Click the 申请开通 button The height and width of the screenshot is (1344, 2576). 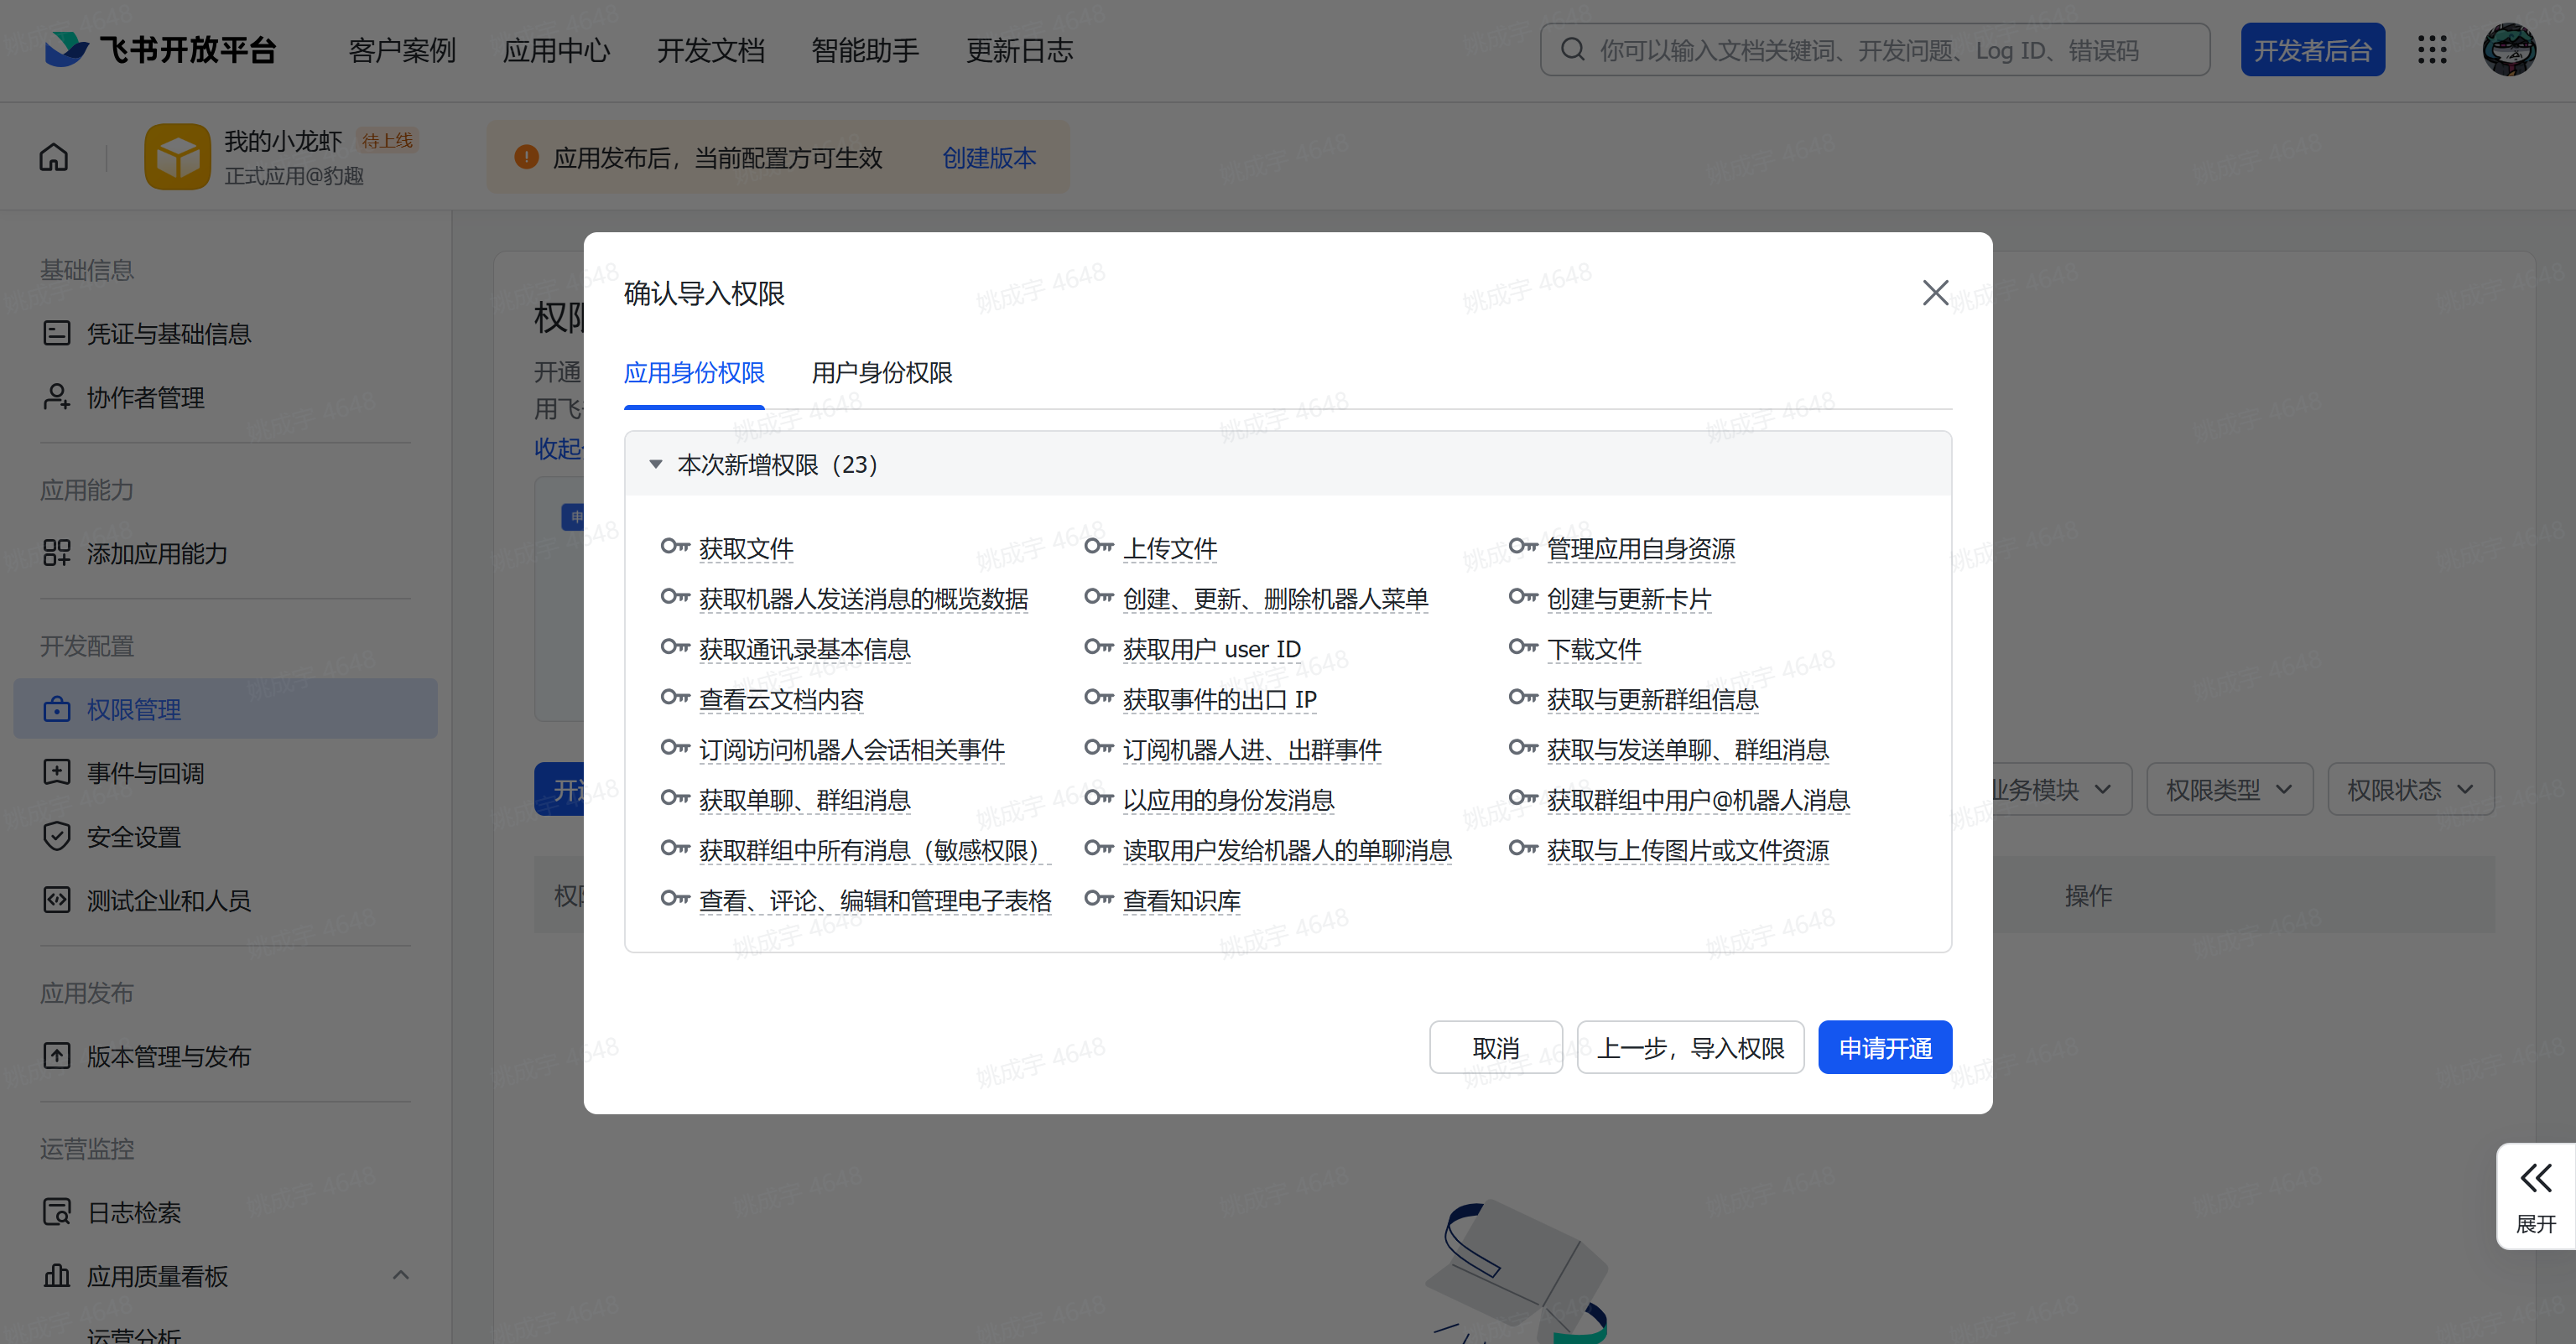pyautogui.click(x=1885, y=1047)
